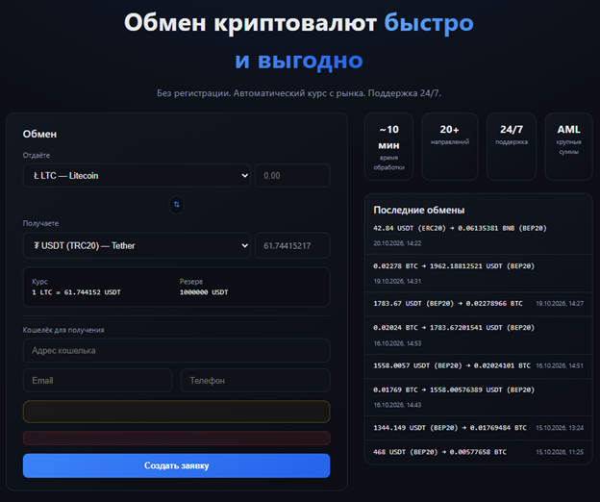Click exchange row 0.01769 BTC to 1558.00576389 USDT

click(478, 397)
